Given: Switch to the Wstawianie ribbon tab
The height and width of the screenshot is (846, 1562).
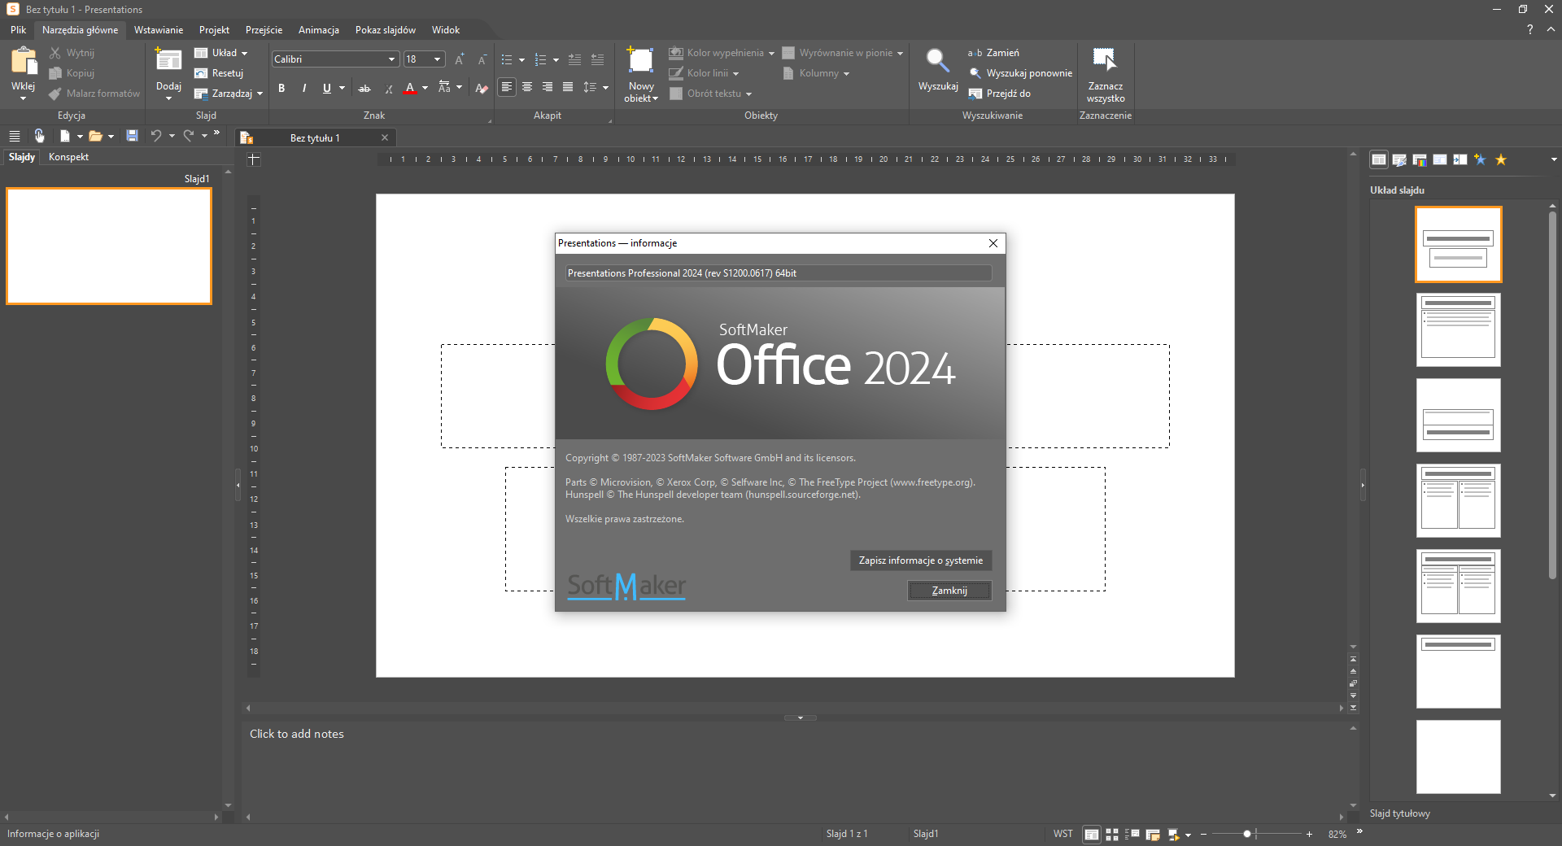Looking at the screenshot, I should [159, 30].
